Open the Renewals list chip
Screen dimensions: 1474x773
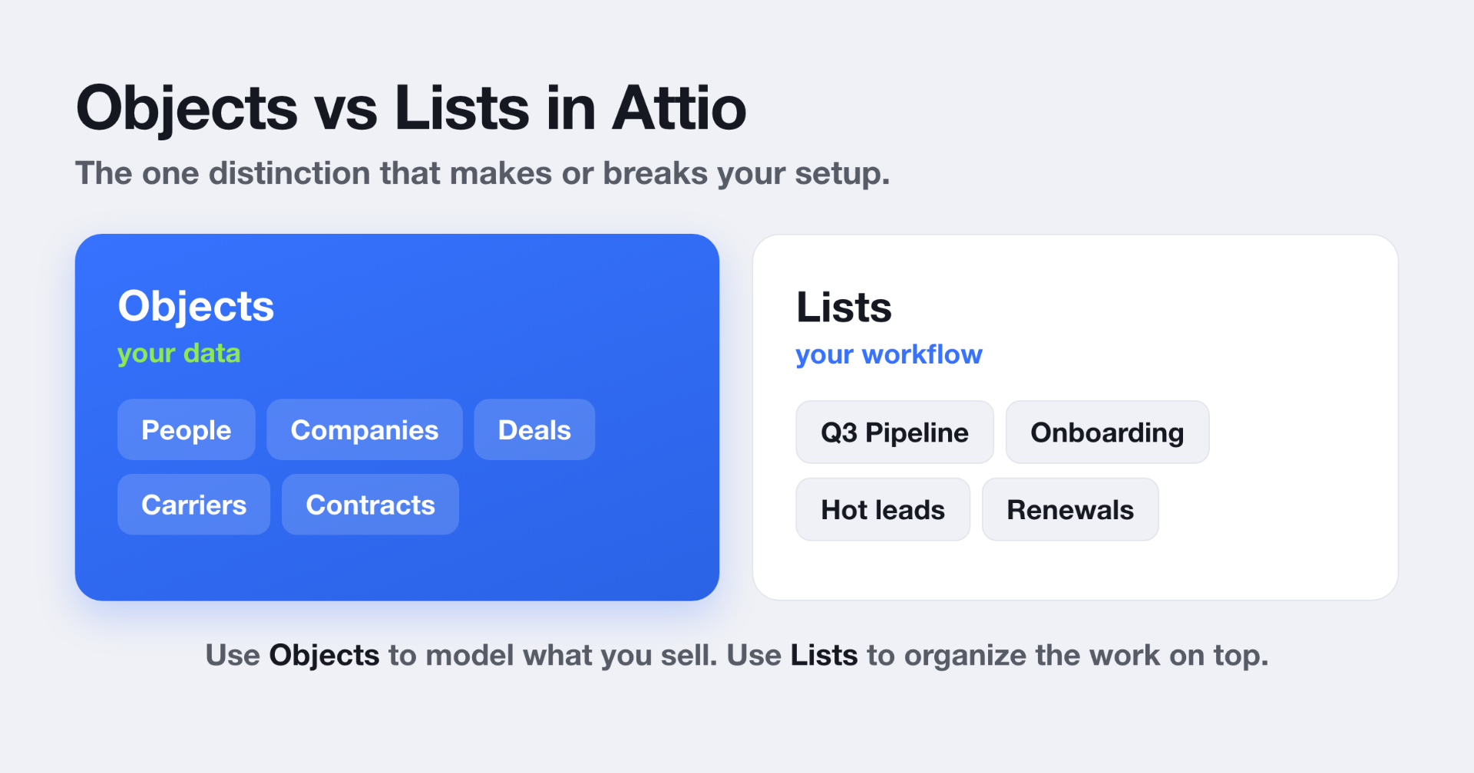pyautogui.click(x=1070, y=510)
